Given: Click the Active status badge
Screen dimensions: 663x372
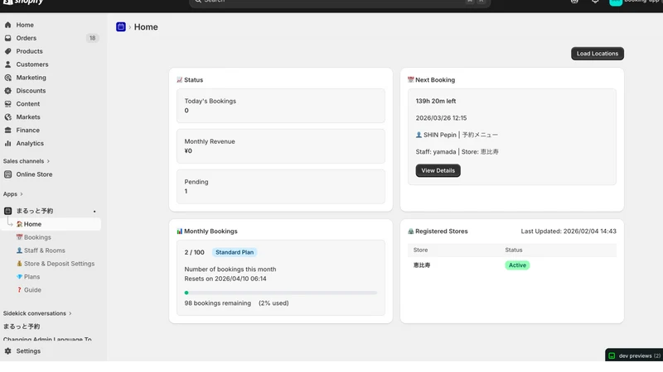Looking at the screenshot, I should pyautogui.click(x=517, y=265).
